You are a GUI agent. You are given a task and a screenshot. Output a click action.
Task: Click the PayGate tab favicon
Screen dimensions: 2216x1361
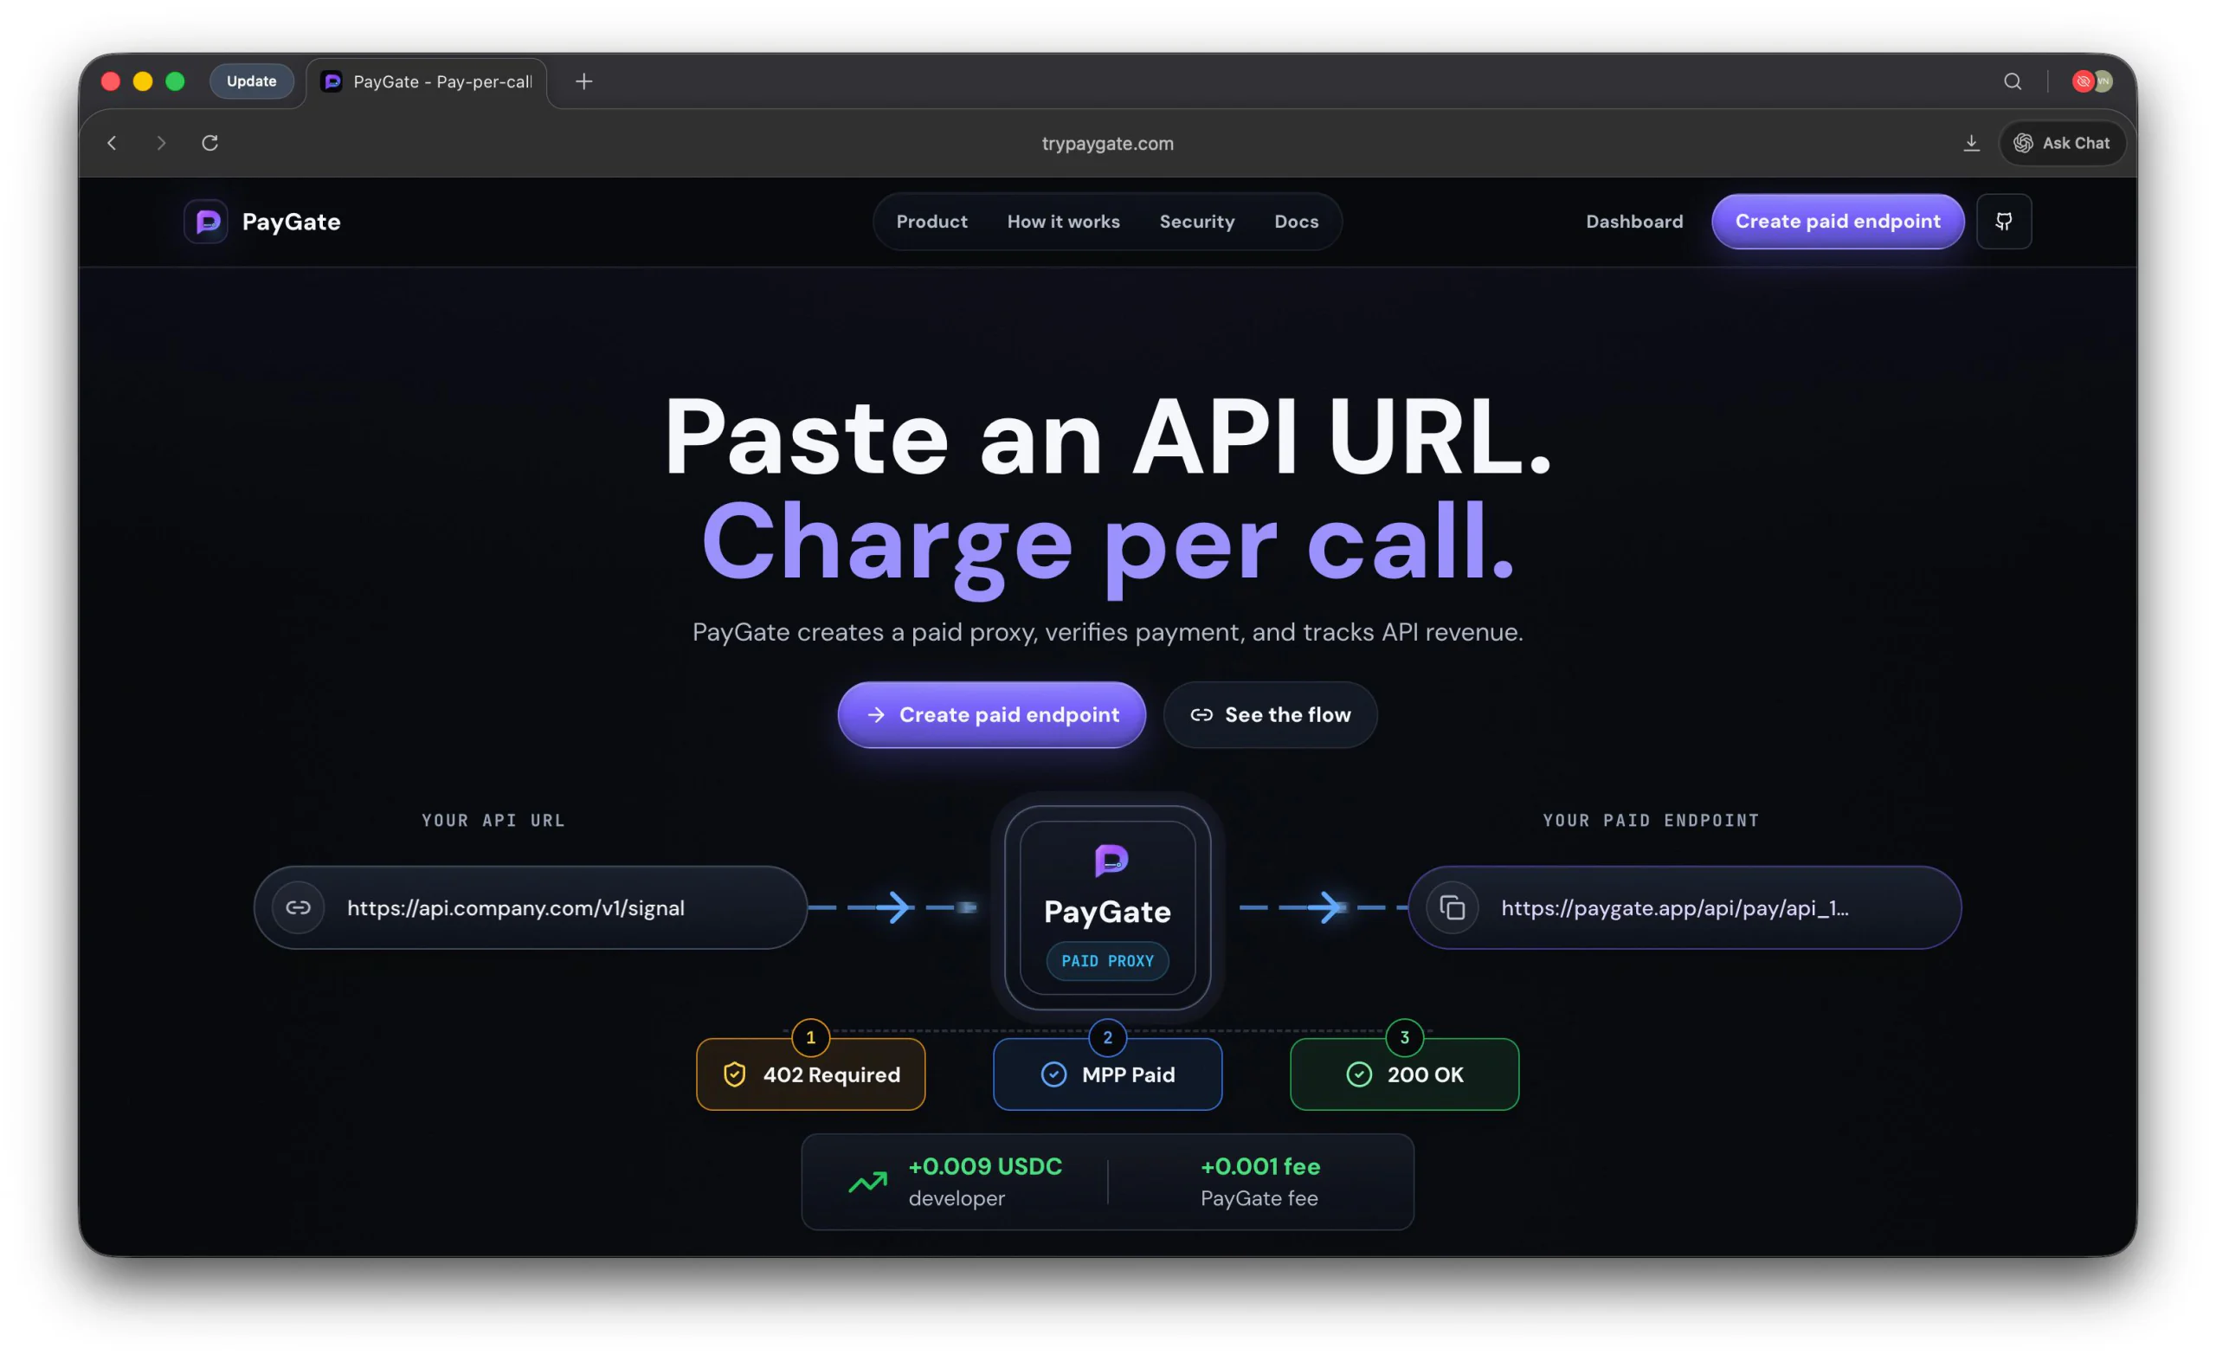[332, 82]
